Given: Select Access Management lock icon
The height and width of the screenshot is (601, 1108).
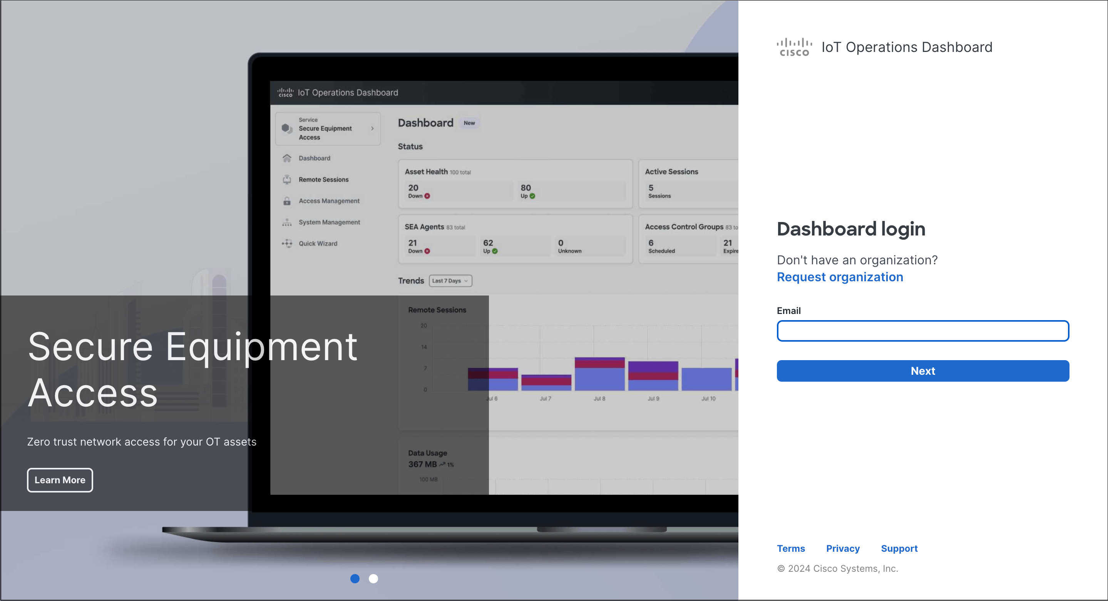Looking at the screenshot, I should tap(287, 201).
